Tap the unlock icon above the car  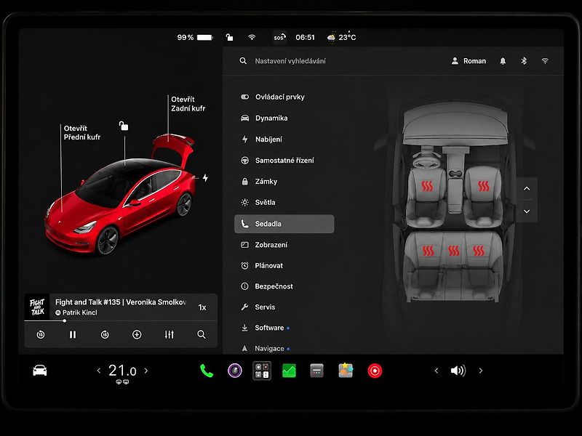coord(124,126)
